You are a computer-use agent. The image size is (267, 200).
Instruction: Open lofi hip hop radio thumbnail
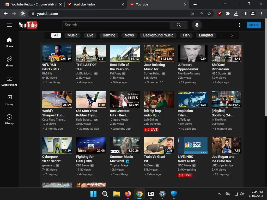click(159, 99)
